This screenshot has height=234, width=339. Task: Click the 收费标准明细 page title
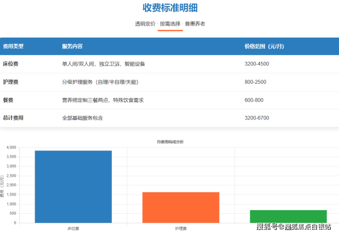click(170, 8)
